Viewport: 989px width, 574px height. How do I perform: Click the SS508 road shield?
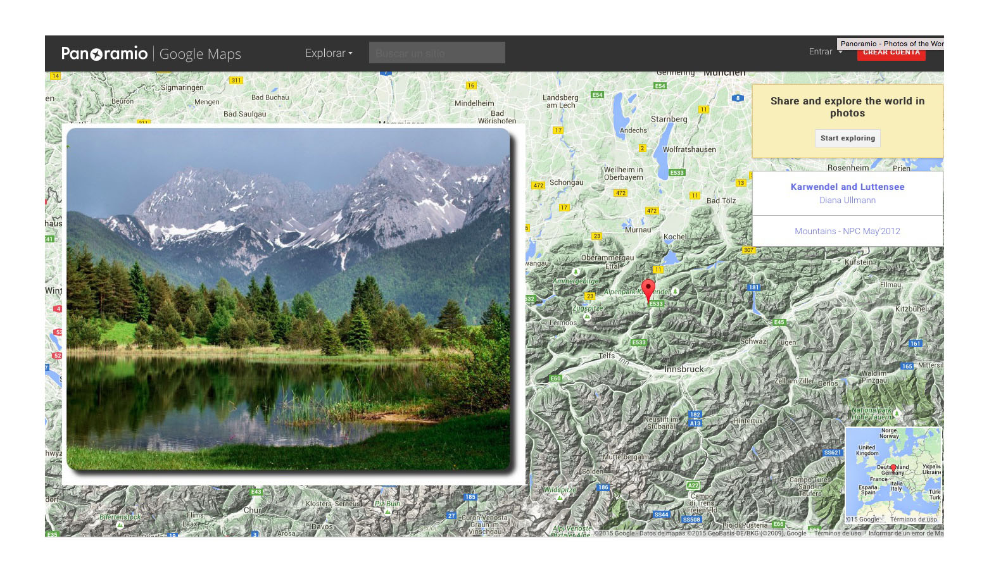[x=691, y=520]
